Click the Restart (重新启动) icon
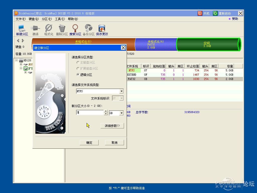This screenshot has height=193, width=257. point(215,13)
